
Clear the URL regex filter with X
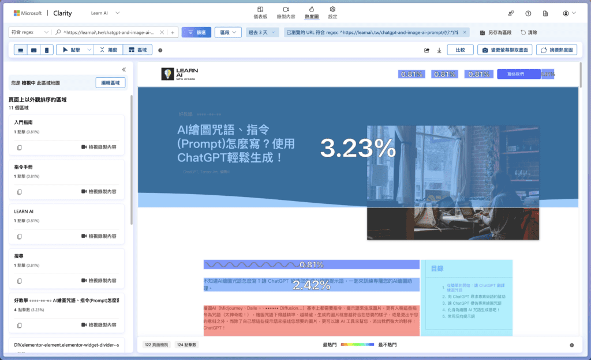click(162, 32)
